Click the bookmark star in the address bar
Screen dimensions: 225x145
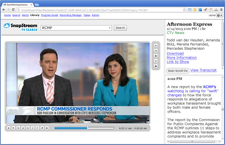[185, 10]
